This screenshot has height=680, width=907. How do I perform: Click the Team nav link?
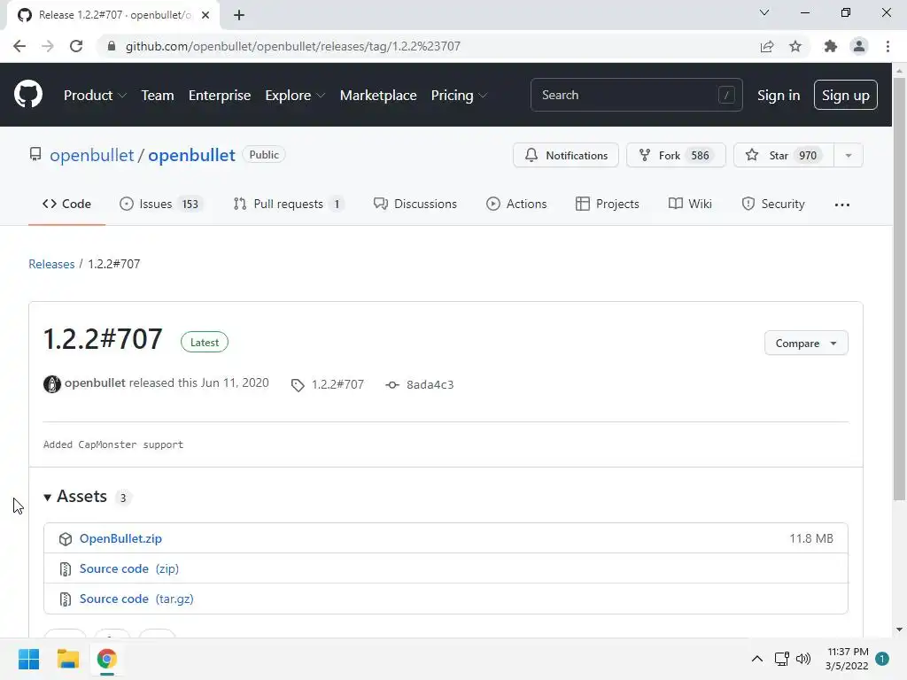[x=158, y=95]
